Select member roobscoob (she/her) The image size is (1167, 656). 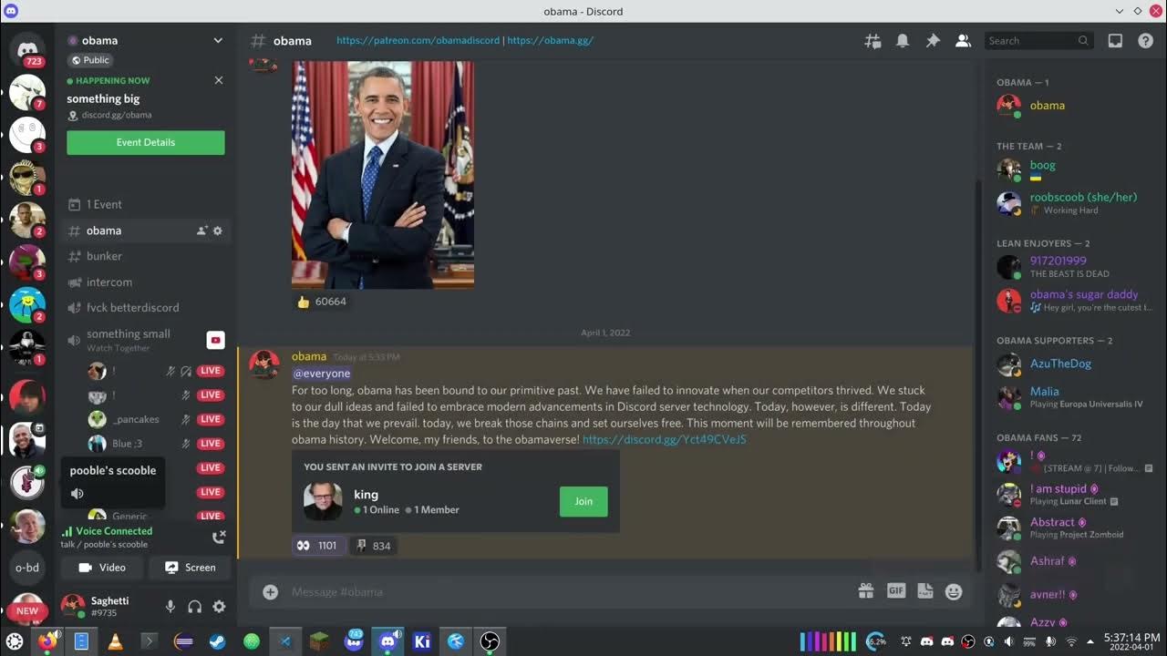[x=1074, y=202]
